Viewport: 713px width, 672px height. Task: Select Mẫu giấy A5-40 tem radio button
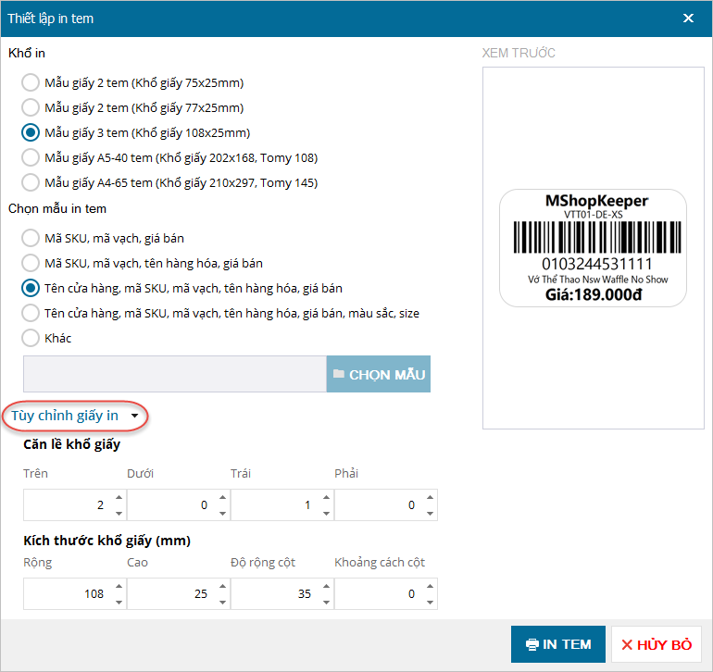pyautogui.click(x=31, y=157)
